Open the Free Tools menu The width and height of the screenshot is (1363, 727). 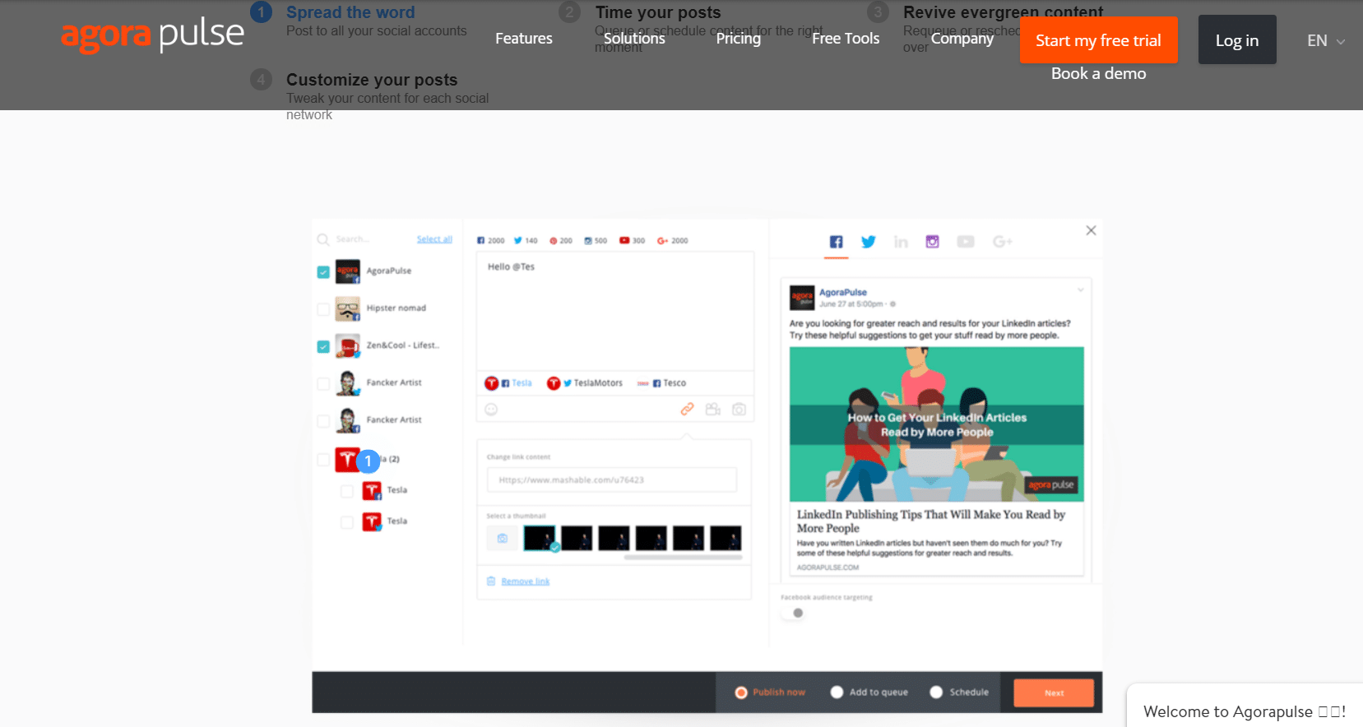[x=846, y=39]
